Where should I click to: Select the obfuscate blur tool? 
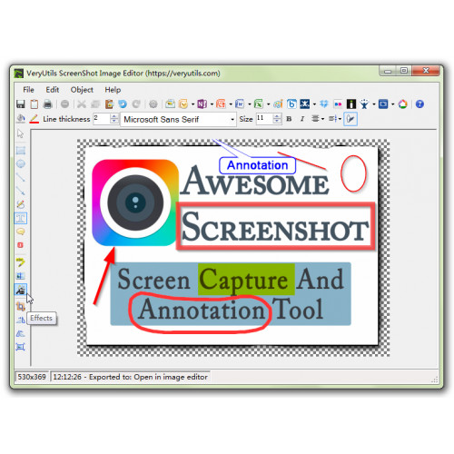(21, 276)
